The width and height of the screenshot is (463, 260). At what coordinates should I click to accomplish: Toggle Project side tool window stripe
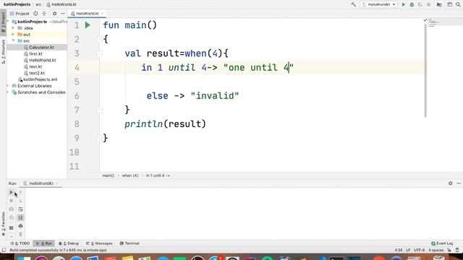[x=3, y=22]
